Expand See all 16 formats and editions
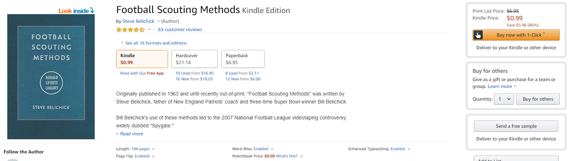 tap(156, 43)
